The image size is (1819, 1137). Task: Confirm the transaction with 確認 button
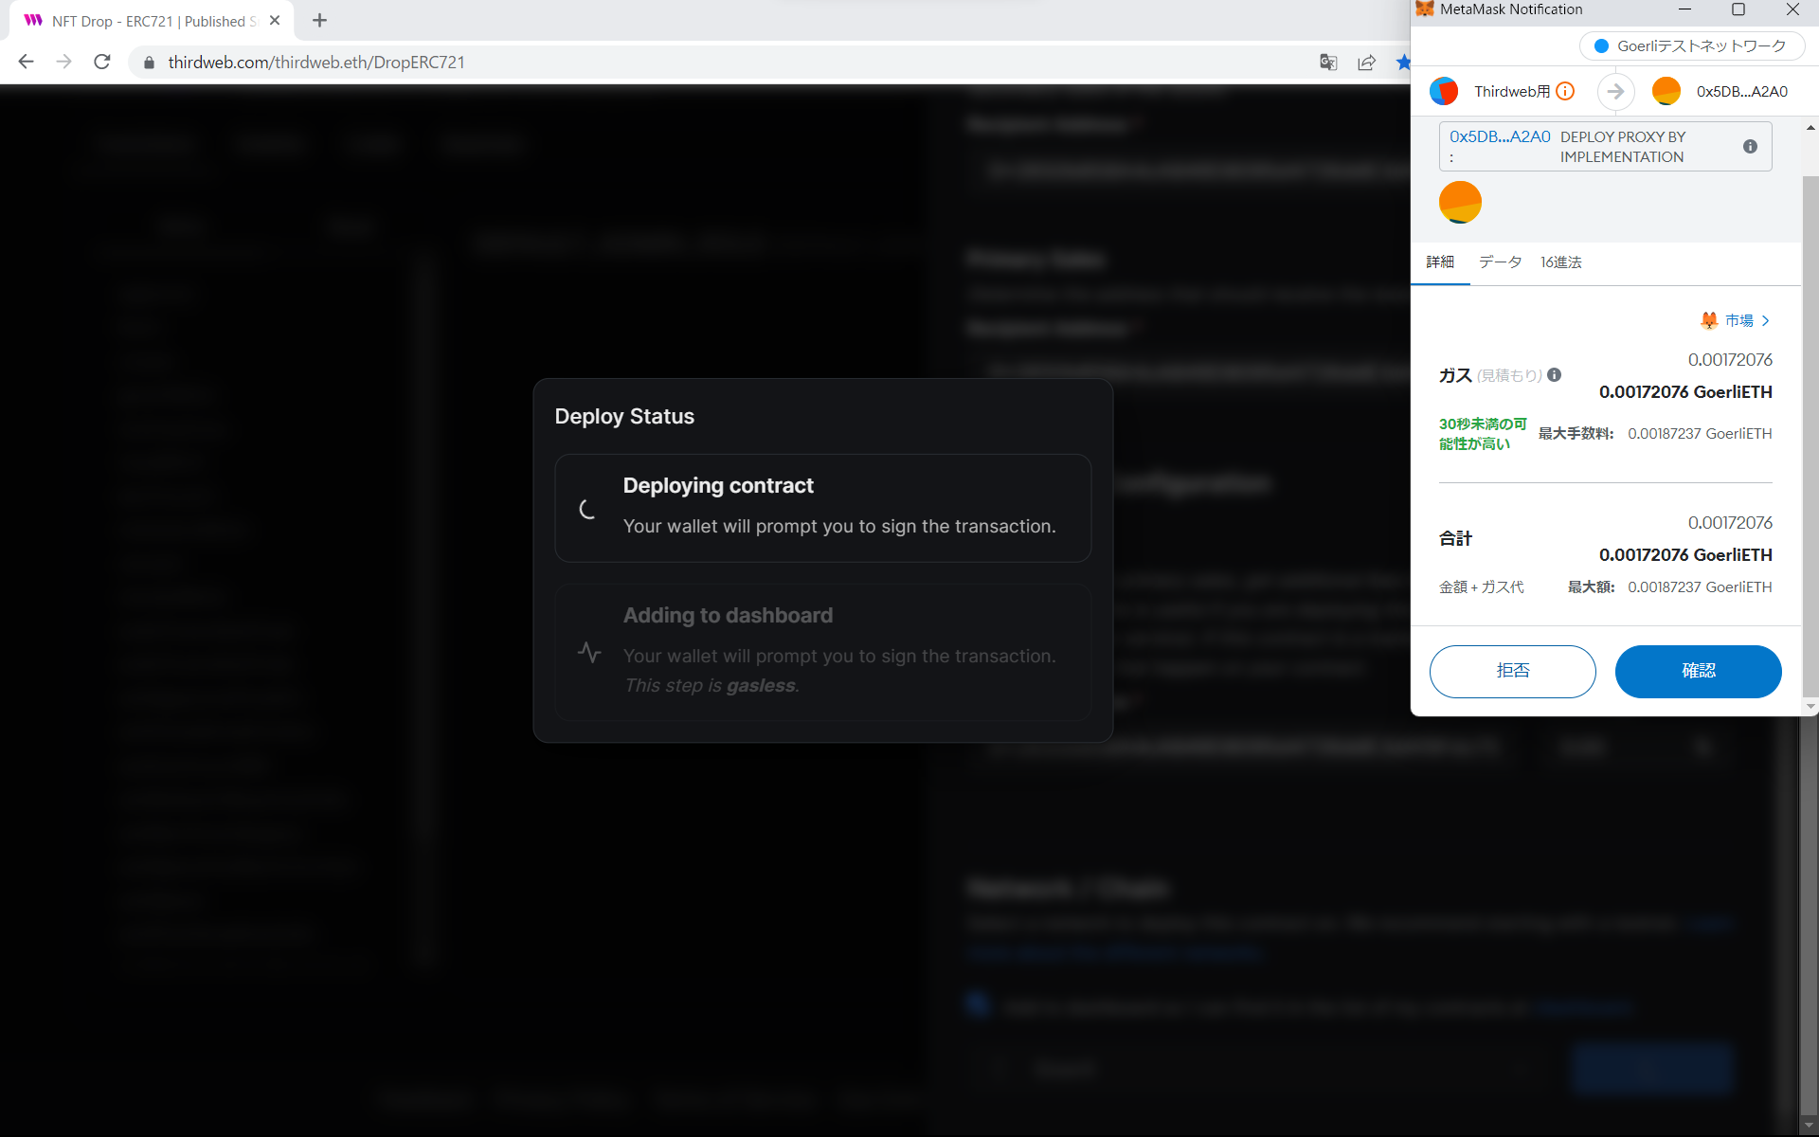click(x=1698, y=671)
